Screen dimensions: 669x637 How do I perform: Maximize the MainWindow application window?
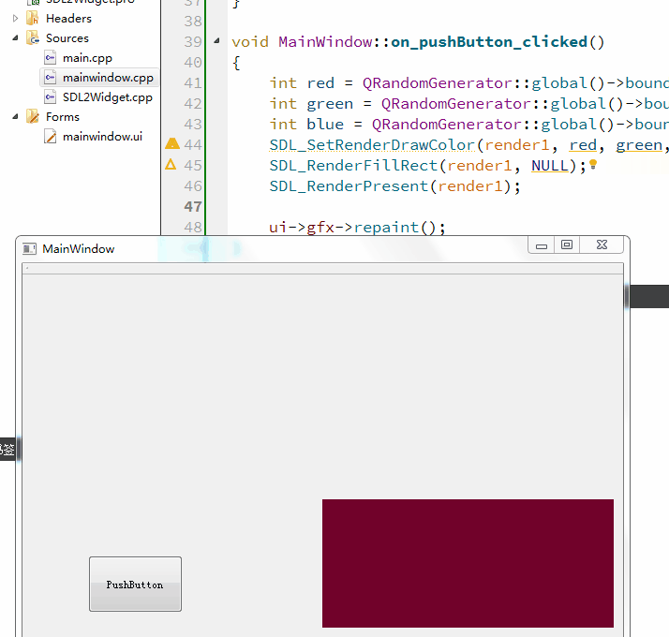point(567,244)
